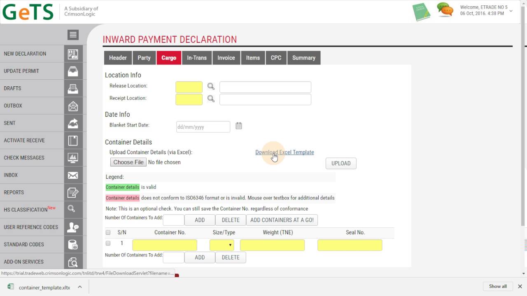Expand the user account dropdown arrow

pyautogui.click(x=511, y=11)
